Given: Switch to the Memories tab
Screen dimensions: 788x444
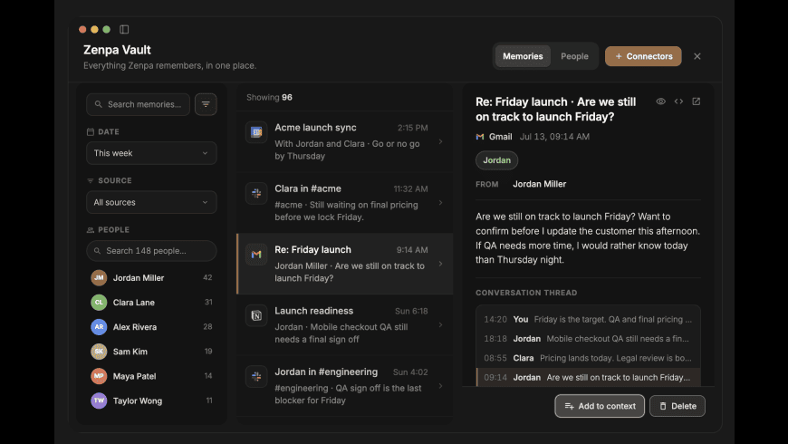Looking at the screenshot, I should click(523, 56).
